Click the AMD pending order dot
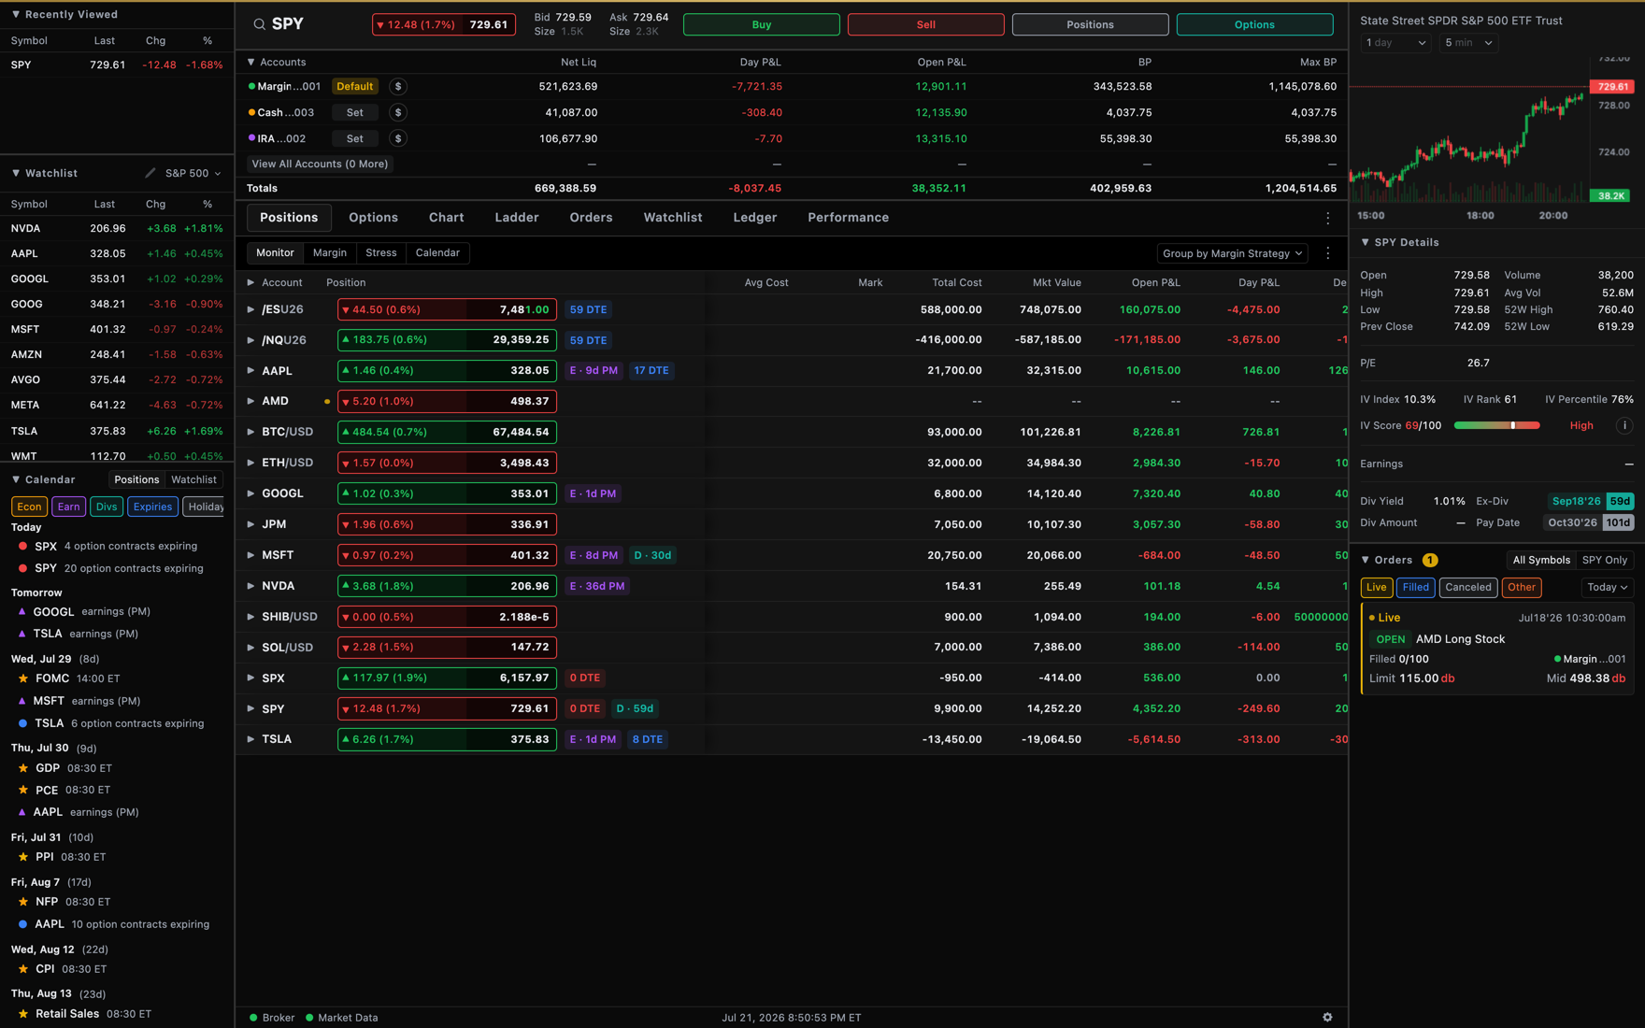This screenshot has height=1028, width=1645. click(327, 402)
